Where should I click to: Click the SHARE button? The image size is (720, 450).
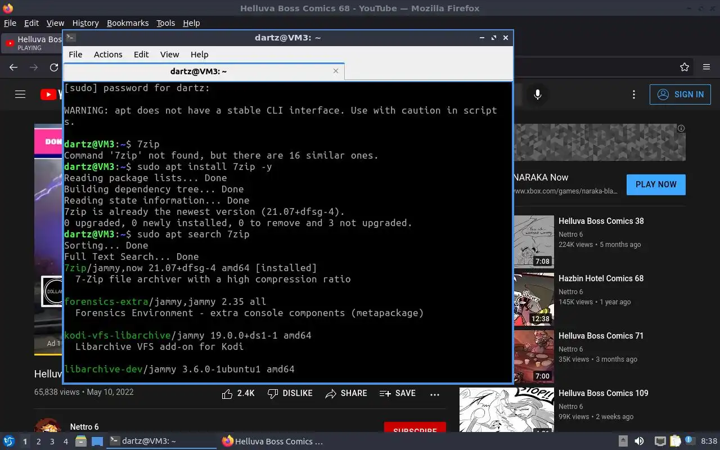pyautogui.click(x=346, y=394)
